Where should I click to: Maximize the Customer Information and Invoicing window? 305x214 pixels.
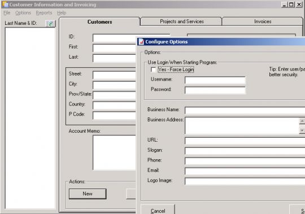pos(291,5)
